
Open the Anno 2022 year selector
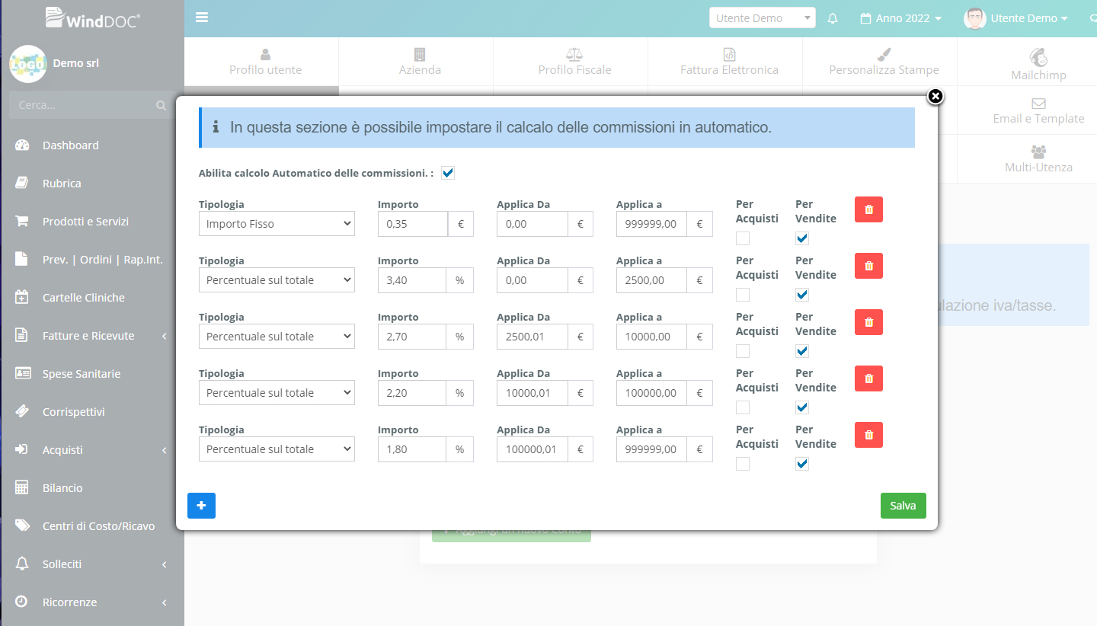tap(901, 18)
